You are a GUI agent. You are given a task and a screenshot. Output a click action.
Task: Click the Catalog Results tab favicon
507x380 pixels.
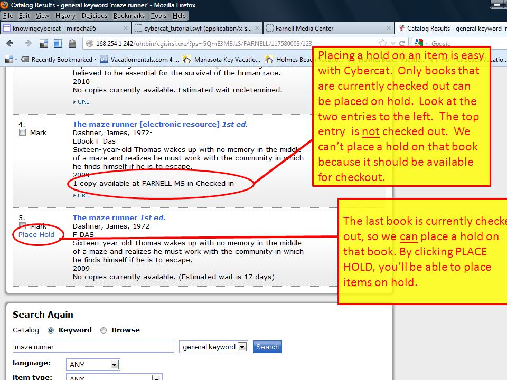(401, 28)
